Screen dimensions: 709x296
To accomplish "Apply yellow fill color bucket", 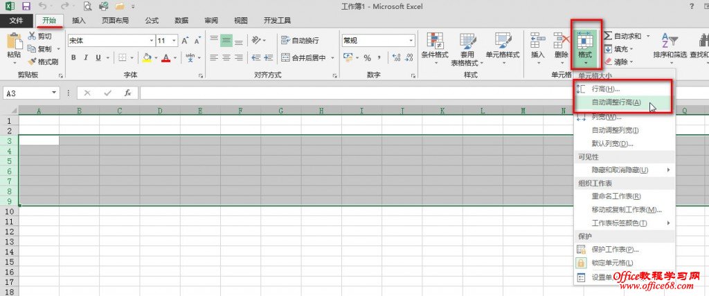I will 147,58.
